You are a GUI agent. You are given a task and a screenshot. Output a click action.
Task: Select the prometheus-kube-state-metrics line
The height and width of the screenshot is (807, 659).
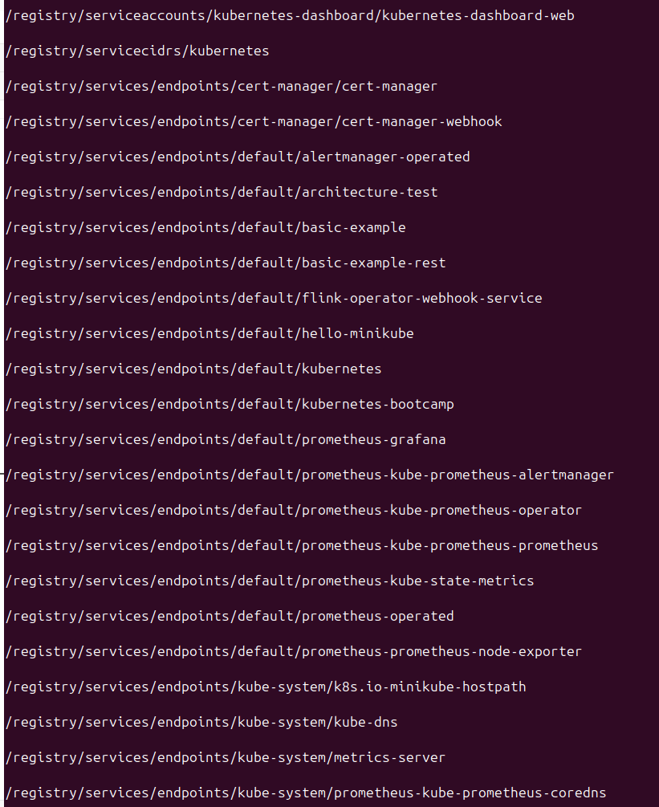coord(270,581)
